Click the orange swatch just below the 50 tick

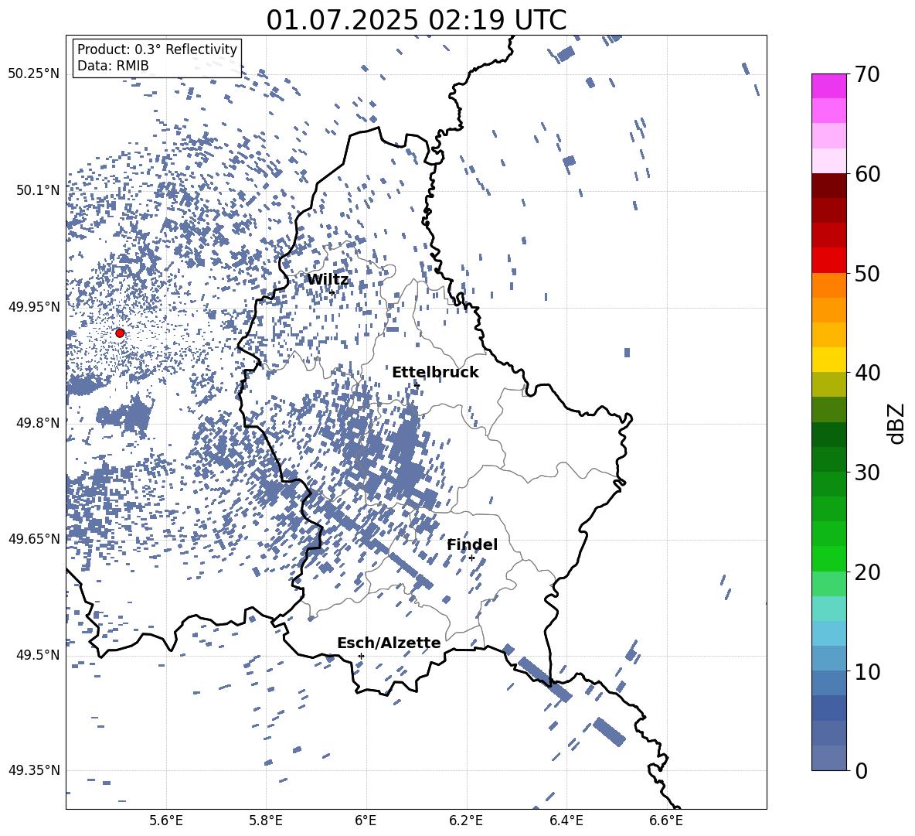tap(828, 285)
